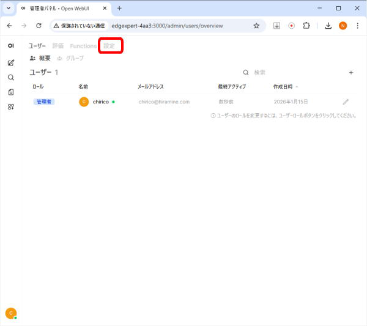Open Chrome three-dot menu
Image resolution: width=367 pixels, height=326 pixels.
coord(358,26)
